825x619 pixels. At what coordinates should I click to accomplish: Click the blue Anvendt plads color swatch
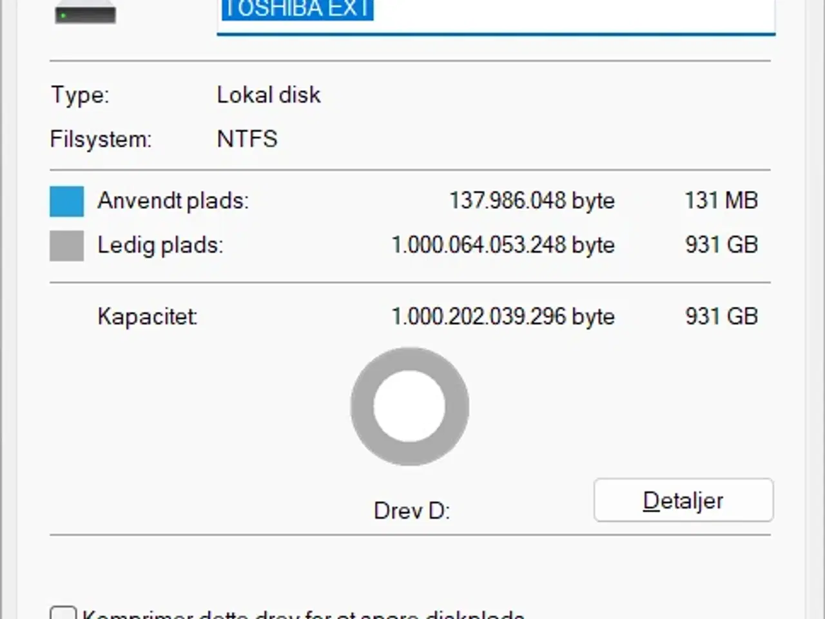67,201
